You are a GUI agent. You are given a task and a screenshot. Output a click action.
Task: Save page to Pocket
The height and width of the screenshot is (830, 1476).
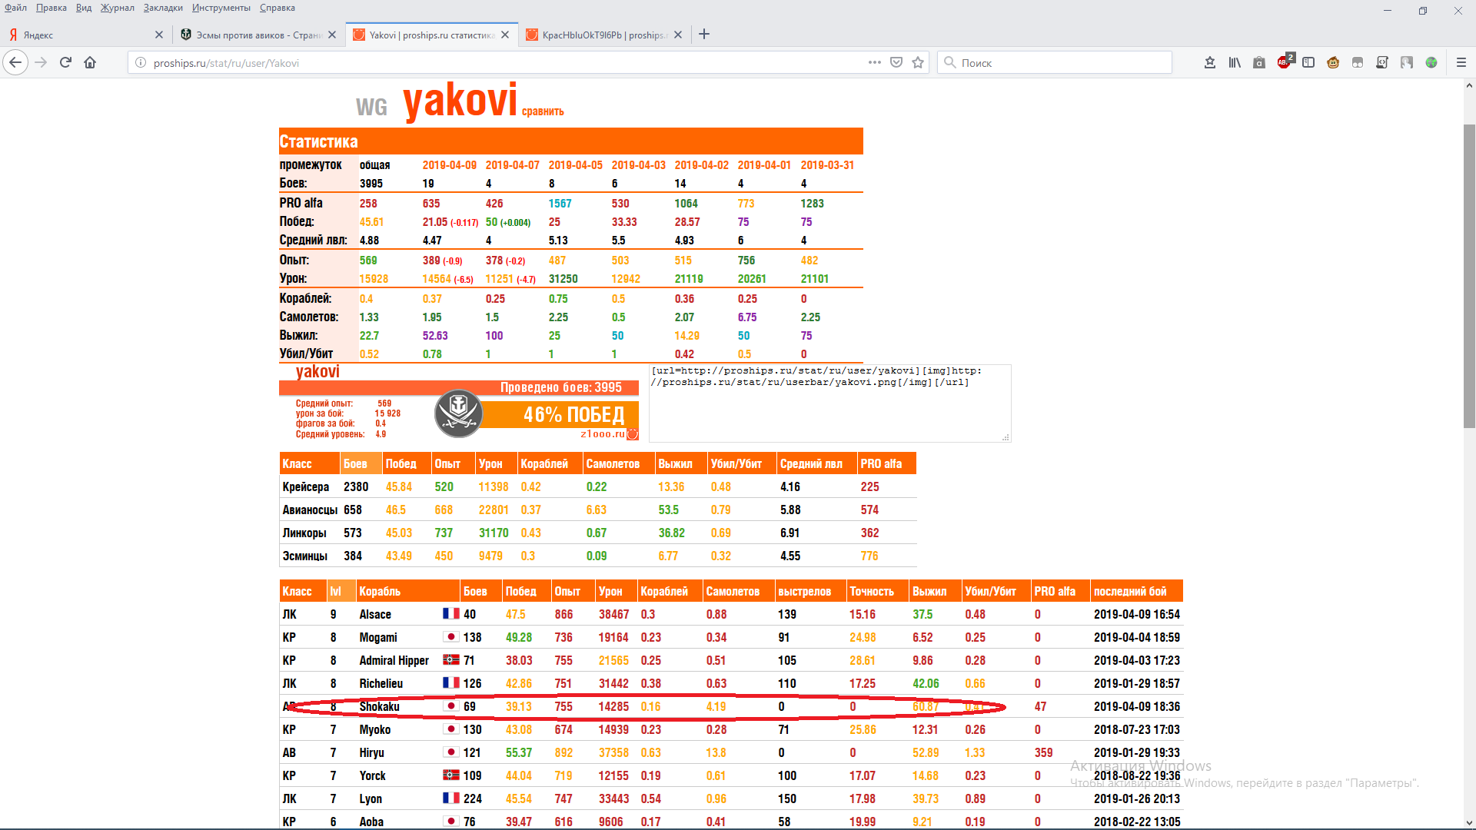coord(896,62)
